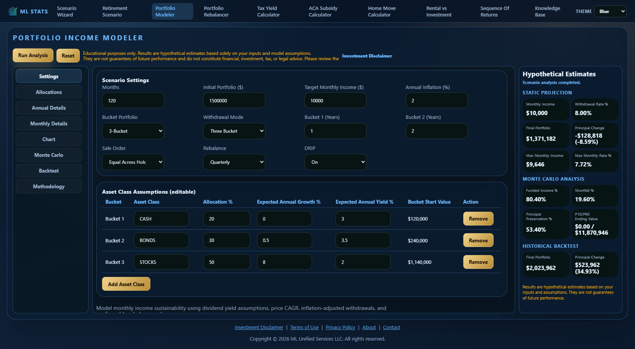This screenshot has height=349, width=635.
Task: Open the Knowledge Base
Action: coord(548,12)
